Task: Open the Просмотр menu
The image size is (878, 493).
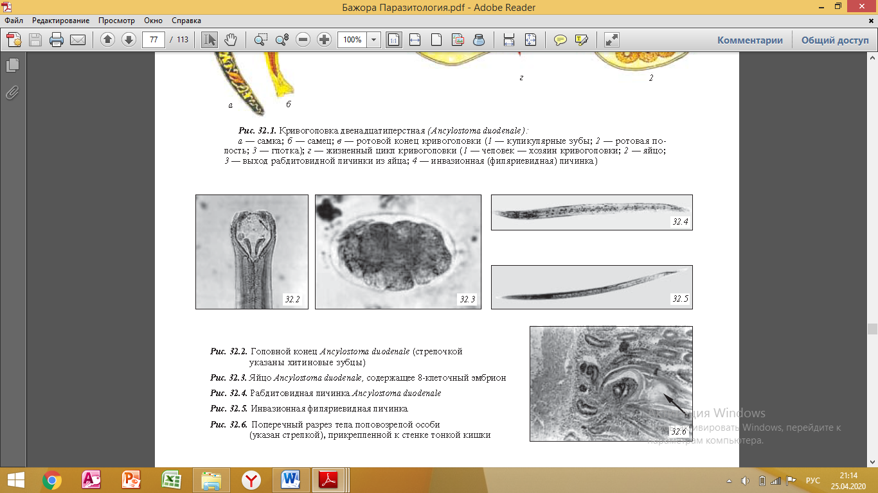Action: click(x=116, y=21)
